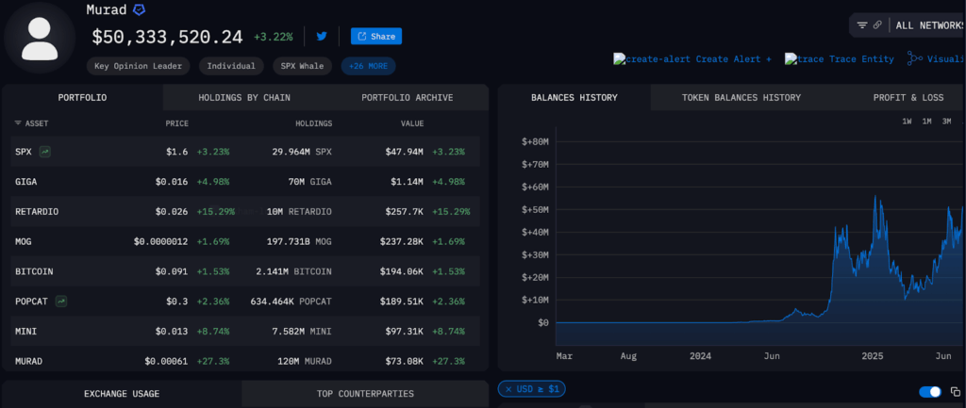Click the Create Alert + link
Viewport: 966px width, 408px height.
pyautogui.click(x=692, y=58)
